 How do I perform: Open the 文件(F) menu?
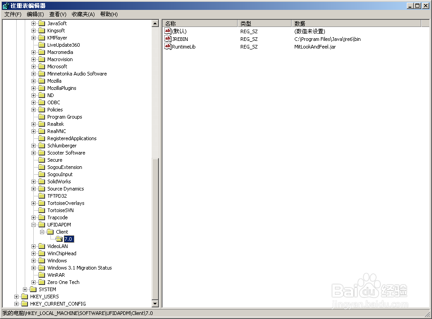tap(13, 14)
